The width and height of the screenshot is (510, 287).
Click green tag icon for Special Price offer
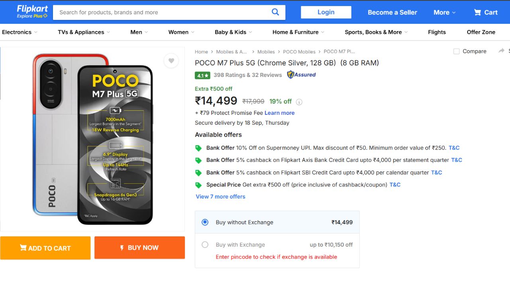pyautogui.click(x=198, y=185)
